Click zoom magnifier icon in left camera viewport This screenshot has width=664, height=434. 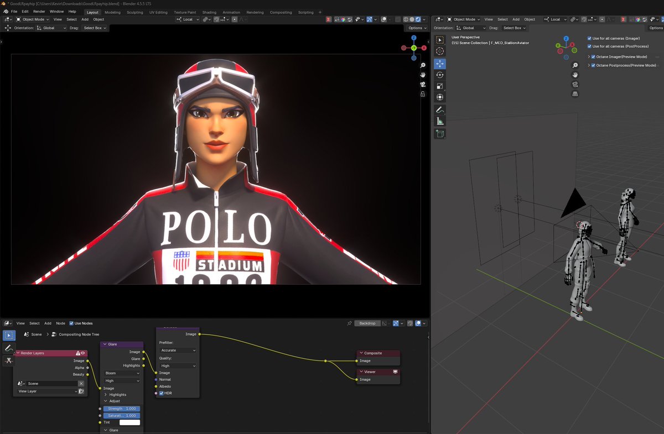pyautogui.click(x=423, y=66)
